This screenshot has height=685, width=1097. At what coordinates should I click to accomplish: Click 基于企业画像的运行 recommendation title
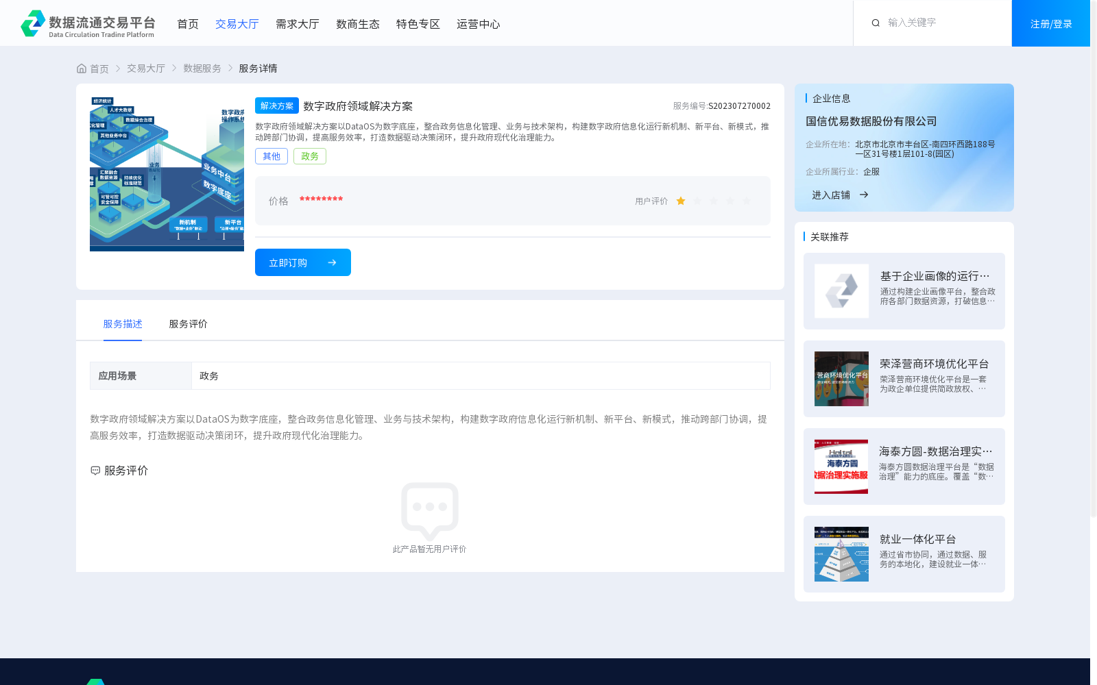pos(935,276)
